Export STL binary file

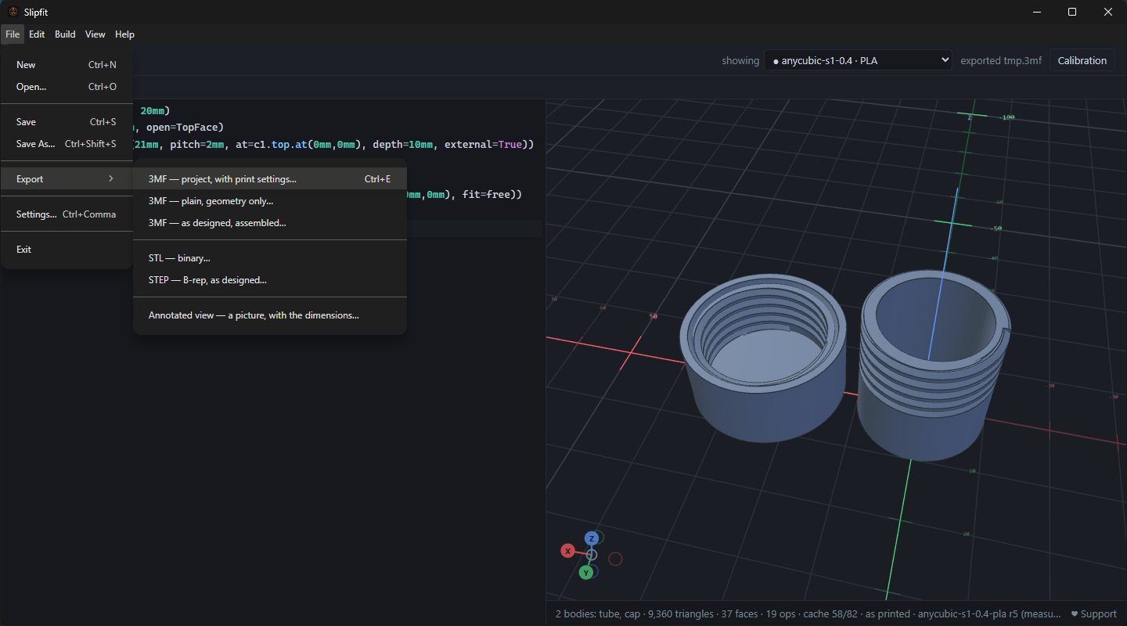click(270, 258)
